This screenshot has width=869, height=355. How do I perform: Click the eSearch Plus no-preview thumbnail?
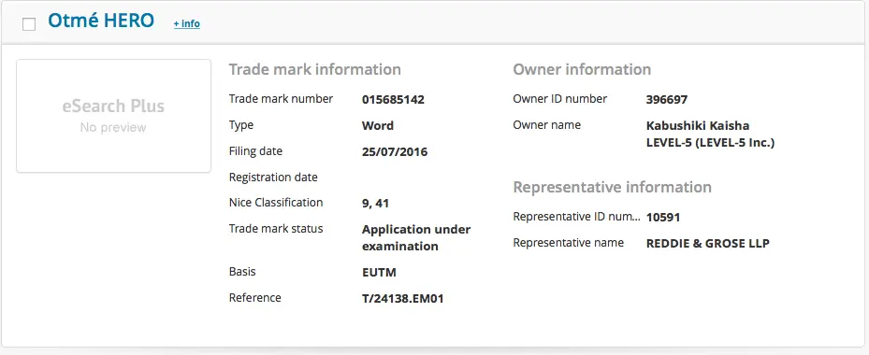[113, 116]
